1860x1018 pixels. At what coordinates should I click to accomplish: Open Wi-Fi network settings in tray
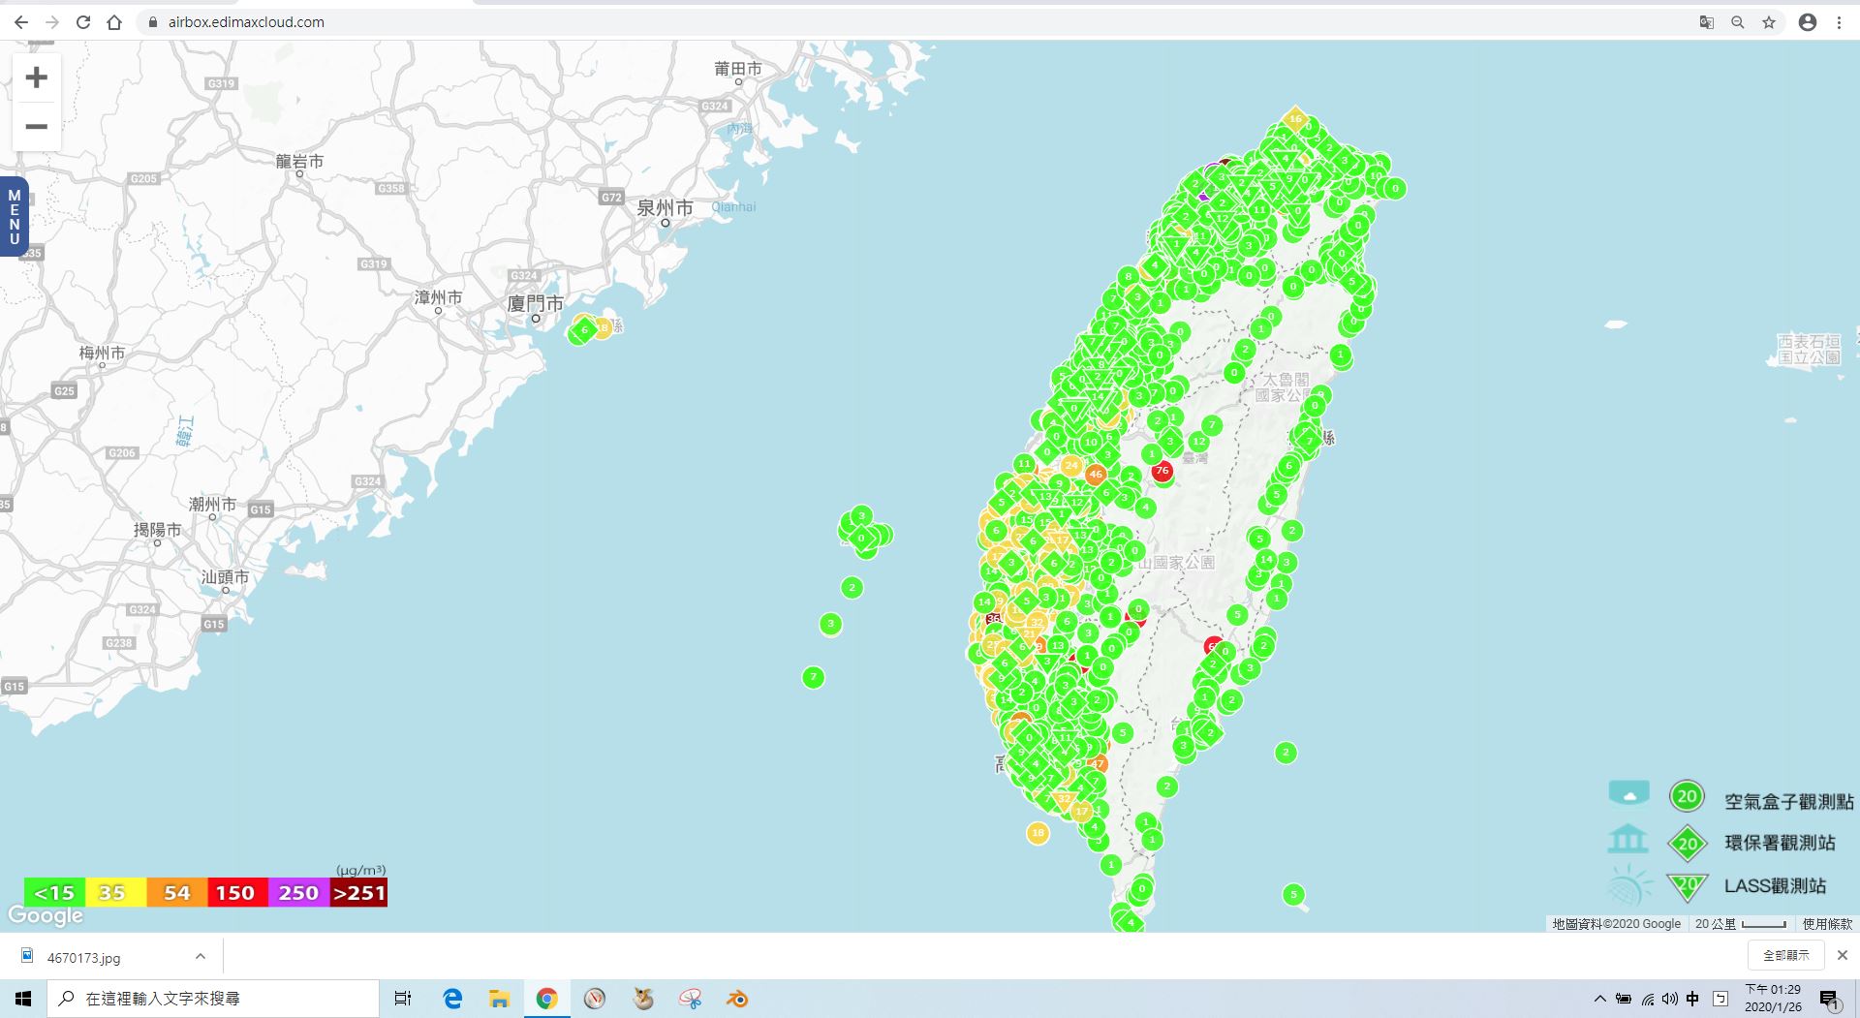pyautogui.click(x=1648, y=999)
